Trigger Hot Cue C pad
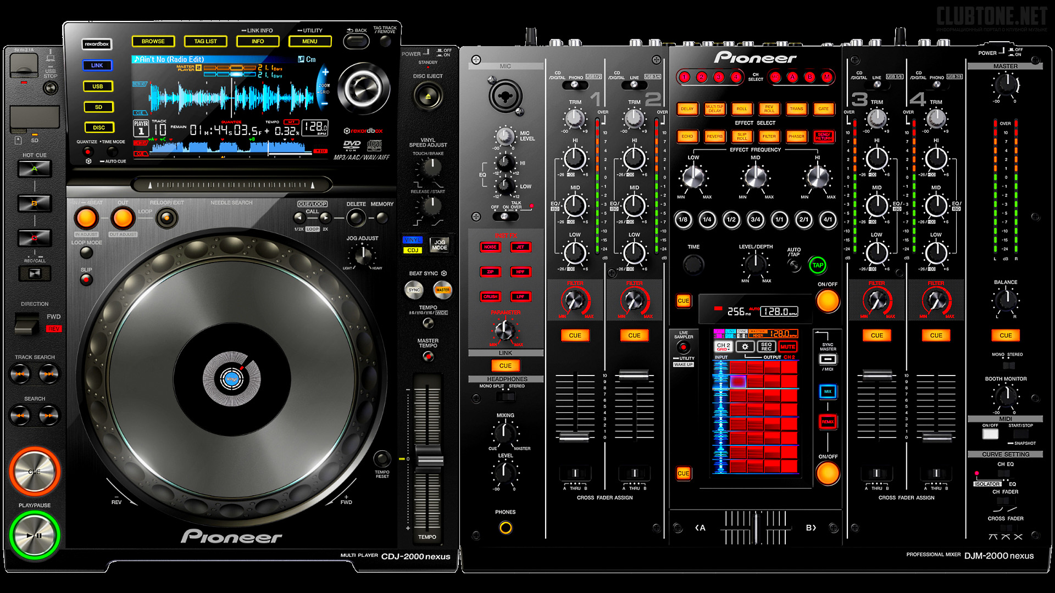This screenshot has width=1055, height=593. pos(35,238)
